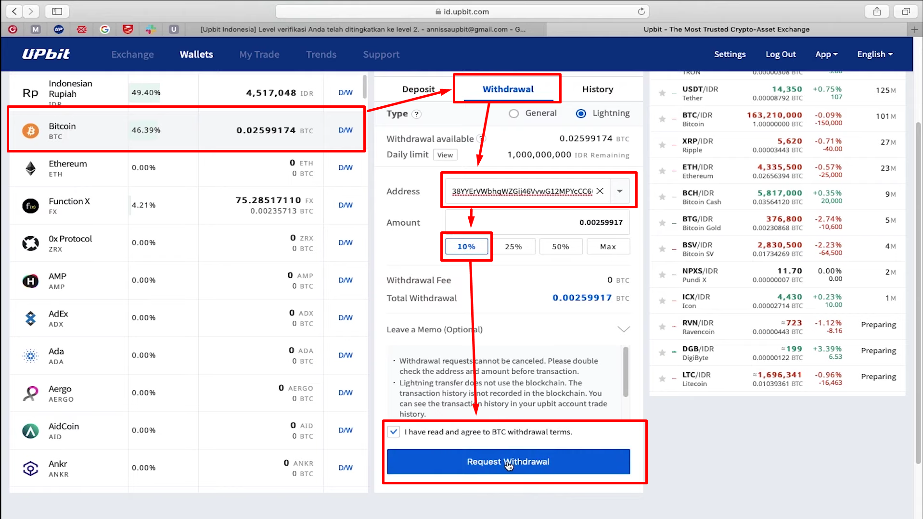Go to the My Trade menu
The height and width of the screenshot is (519, 923).
[x=259, y=54]
